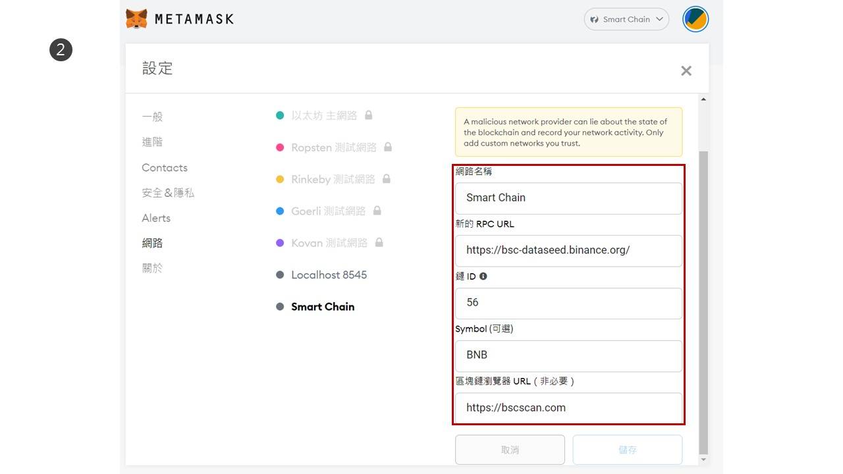843x474 pixels.
Task: Close the settings panel with X
Action: tap(686, 70)
